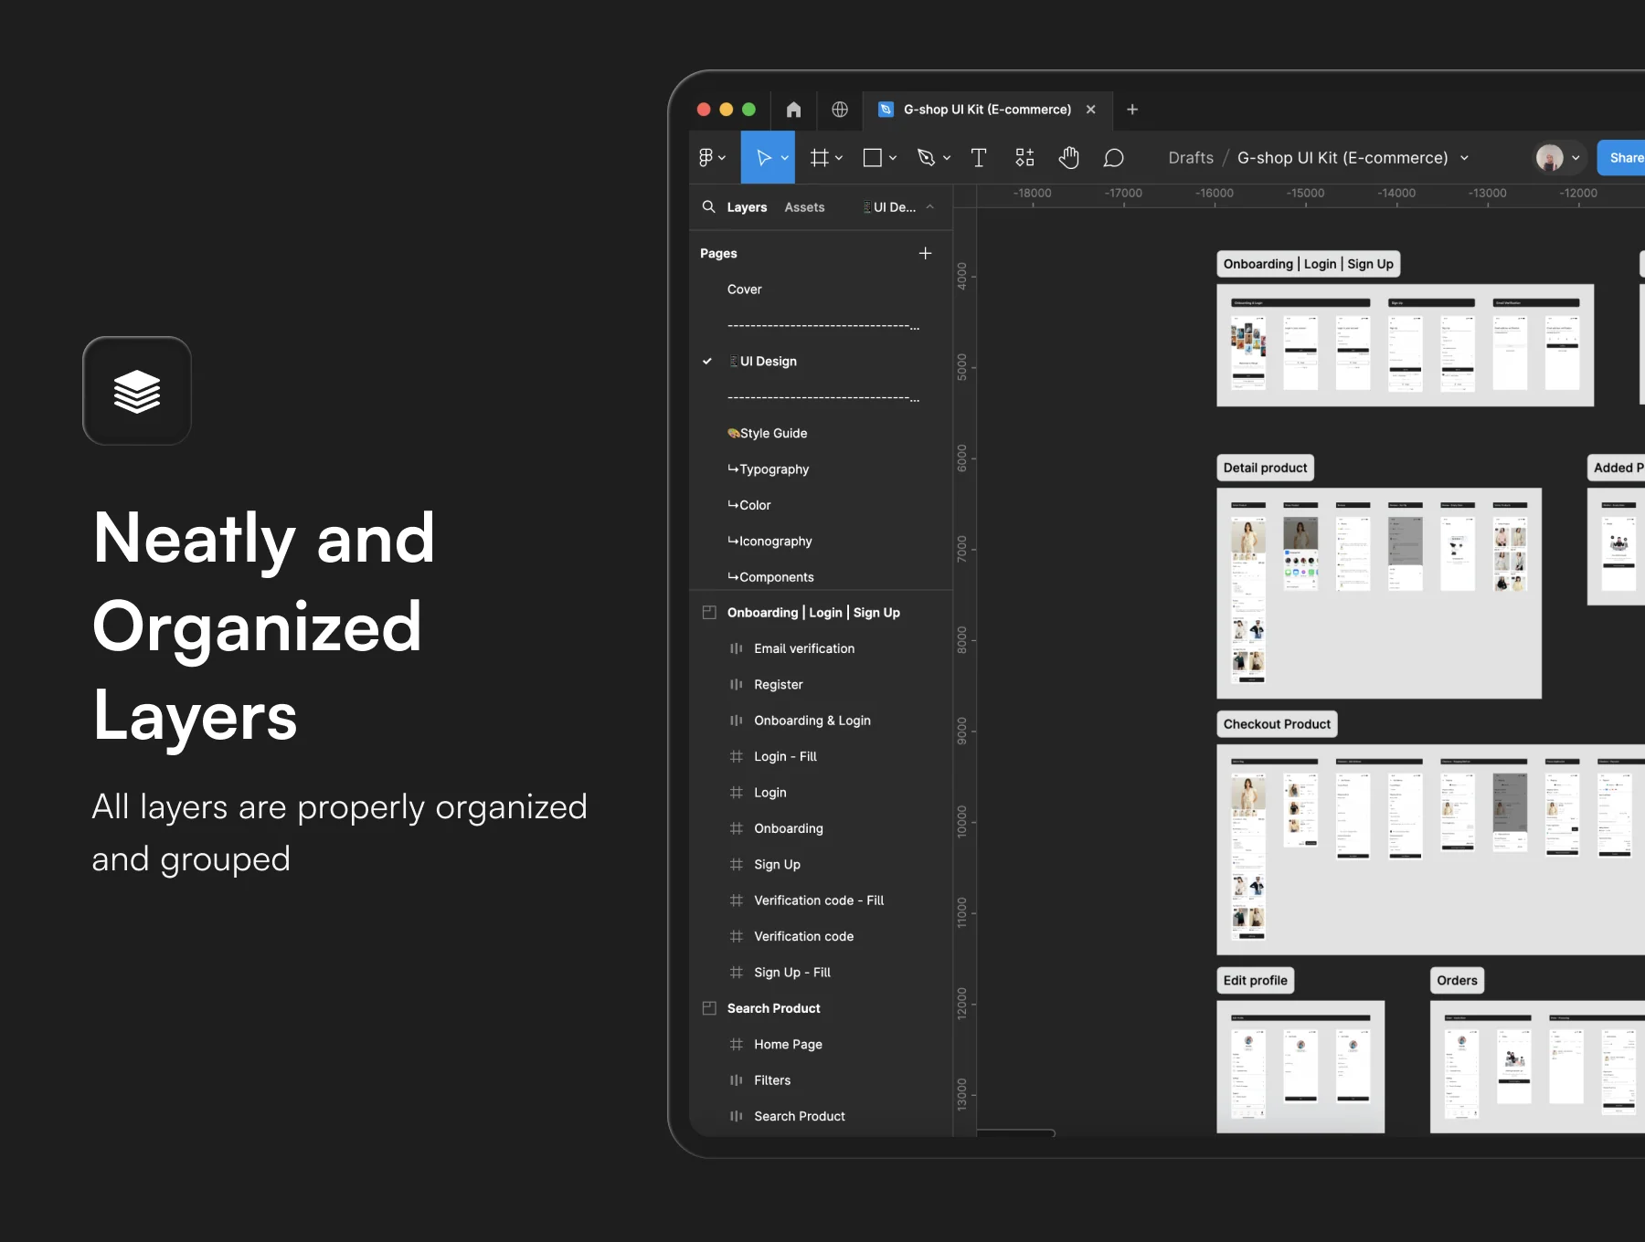Select the Hand tool
The image size is (1645, 1242).
[1068, 158]
